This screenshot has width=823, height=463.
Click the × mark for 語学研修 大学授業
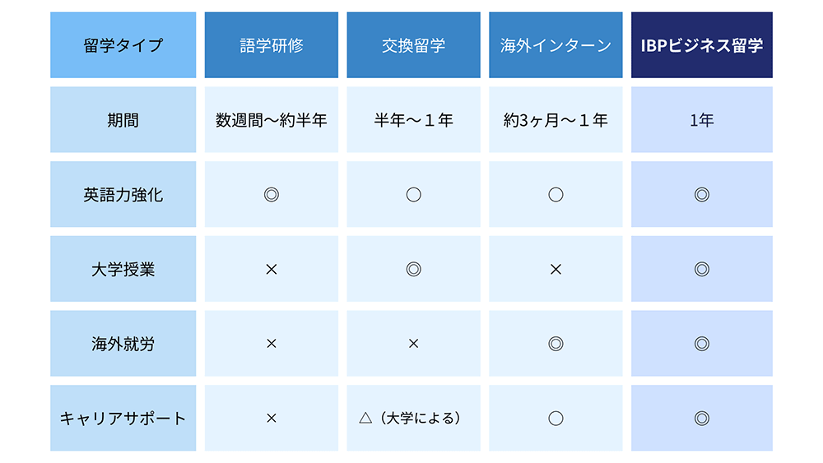coord(272,269)
